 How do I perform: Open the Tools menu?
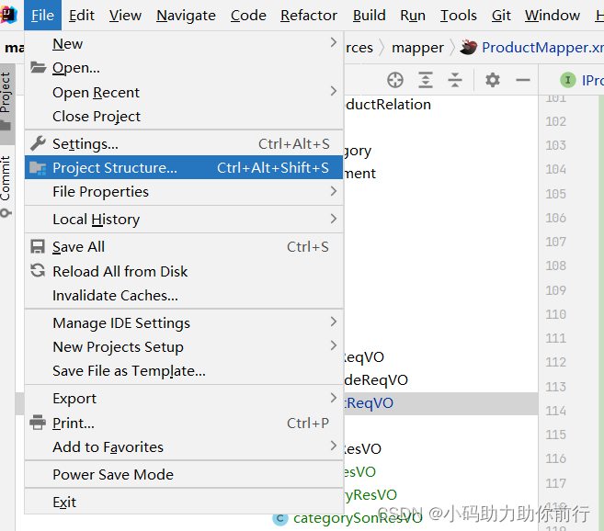coord(459,16)
